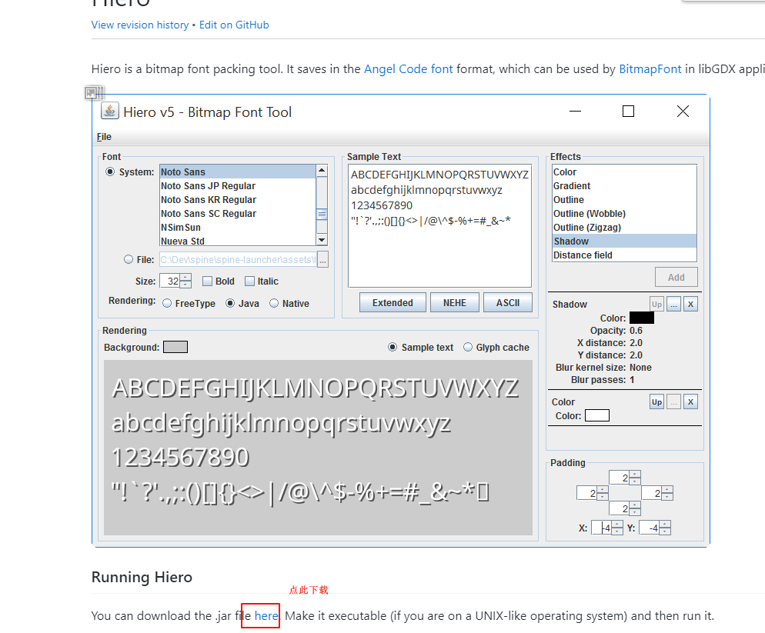Select the Glyph cache radio option
This screenshot has height=633, width=765.
(468, 348)
